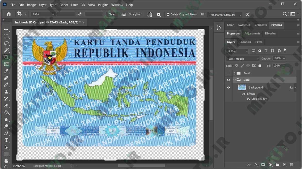Select the Move tool
Viewport: 302px width, 169px height.
pos(6,29)
